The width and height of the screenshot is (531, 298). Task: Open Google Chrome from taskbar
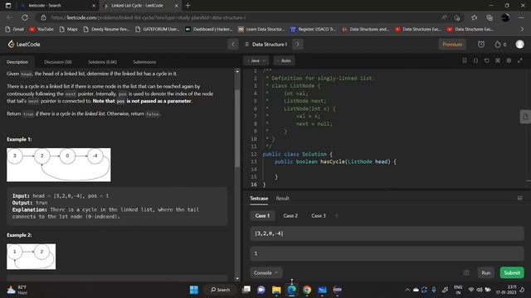click(x=307, y=290)
